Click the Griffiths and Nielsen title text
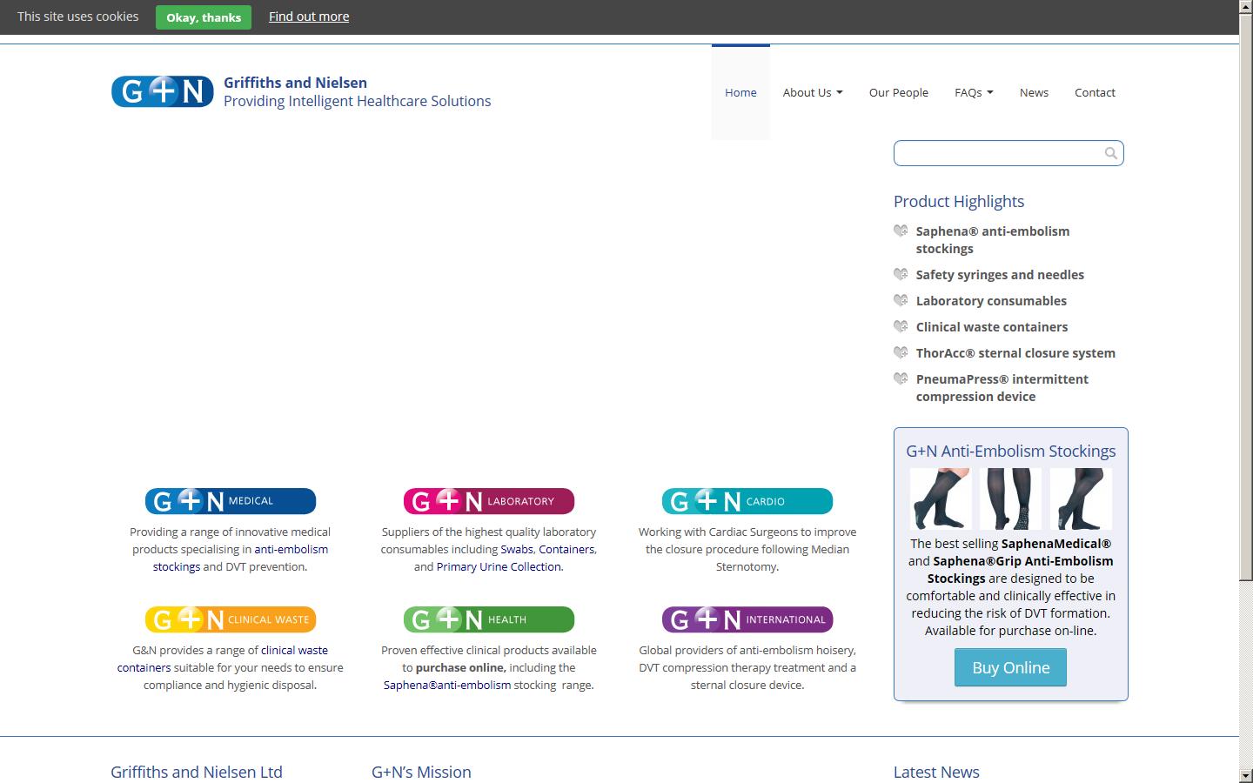1253x783 pixels. coord(295,83)
